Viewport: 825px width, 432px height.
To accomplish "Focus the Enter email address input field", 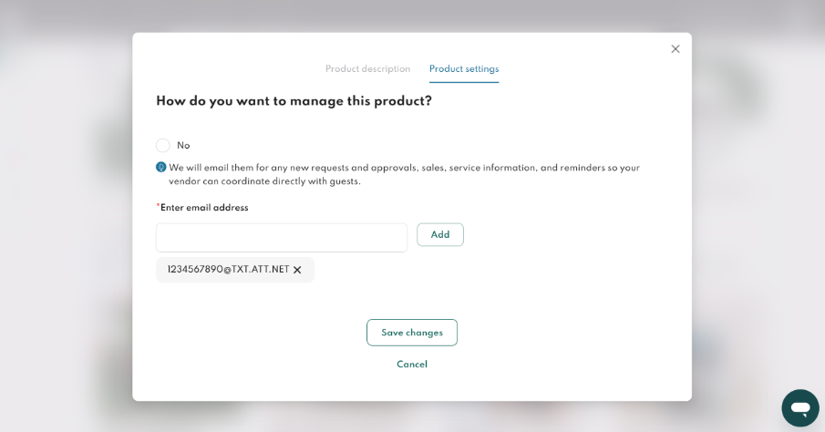I will point(282,237).
